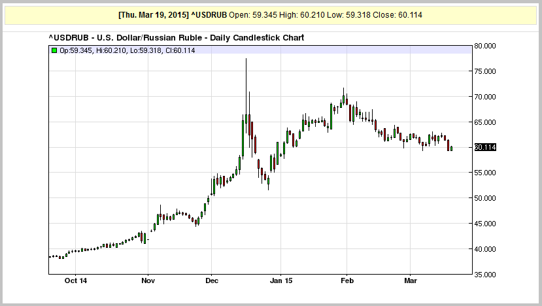Click the 65.000 y-axis label
Screen dimensions: 542x306
point(485,122)
